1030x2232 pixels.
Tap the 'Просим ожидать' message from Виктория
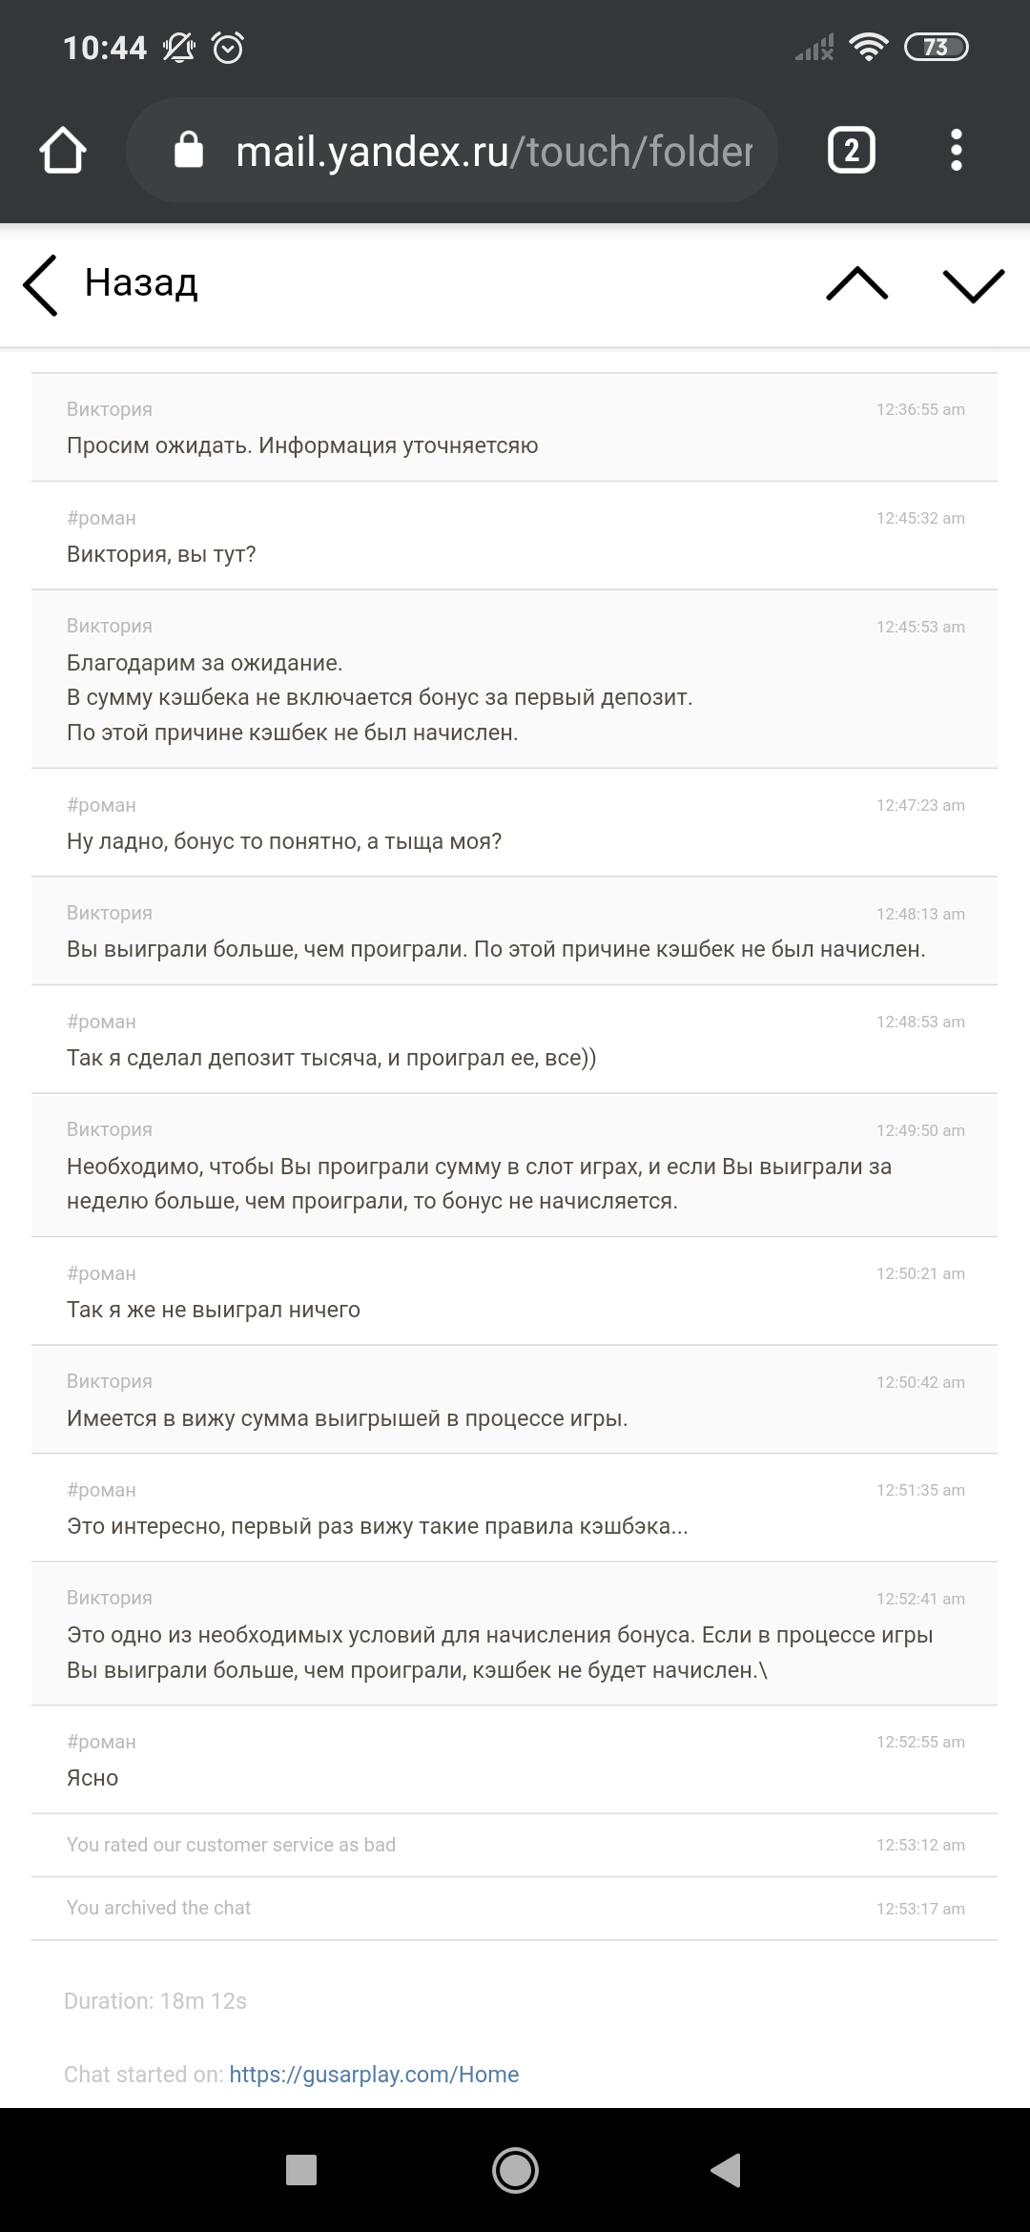[302, 445]
